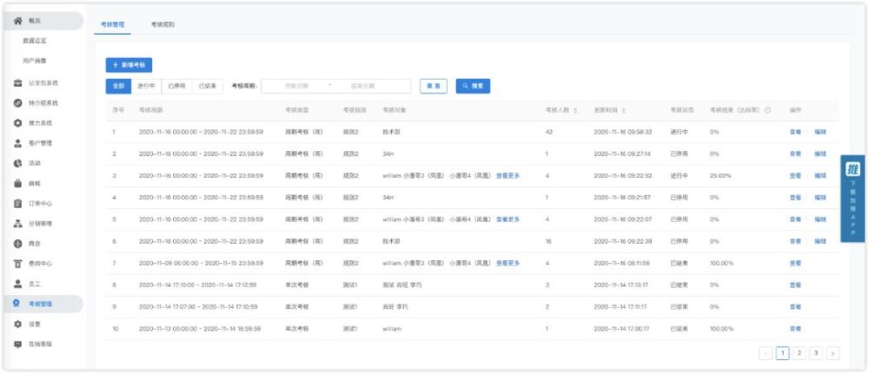The width and height of the screenshot is (869, 373).
Task: Go to the previous page with the arrow
Action: click(766, 353)
